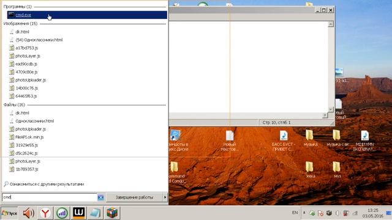The height and width of the screenshot is (220, 392).
Task: Click Ознакомиться с другими результатами link
Action: tap(47, 185)
